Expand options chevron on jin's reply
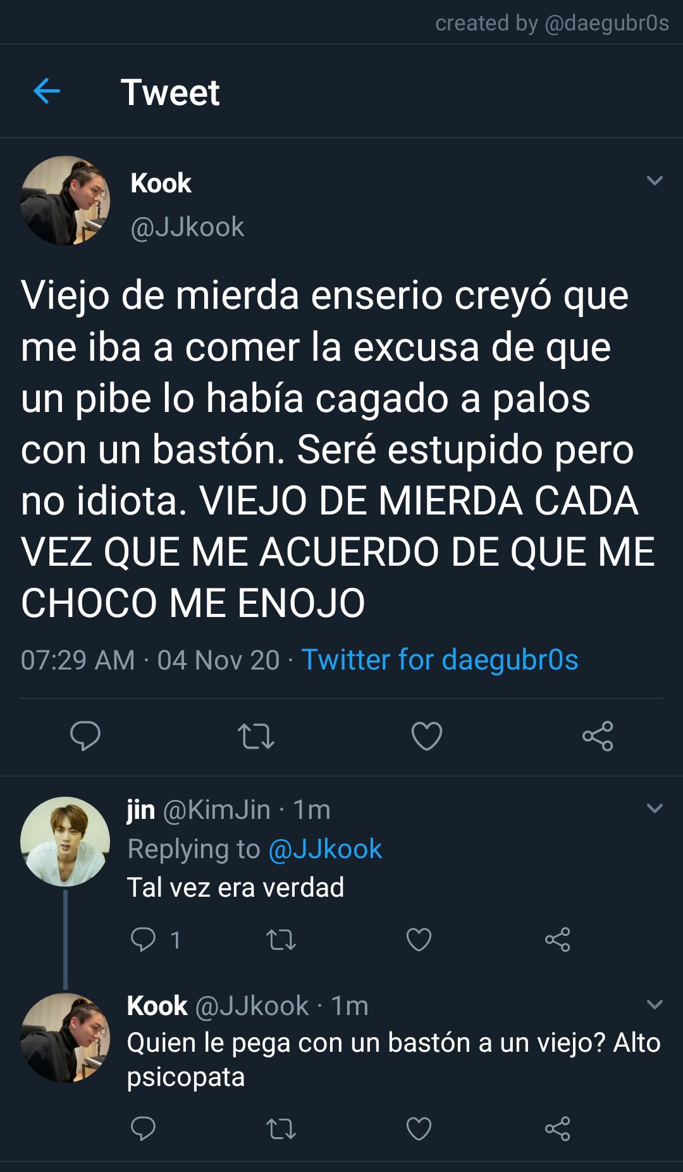 click(x=655, y=808)
